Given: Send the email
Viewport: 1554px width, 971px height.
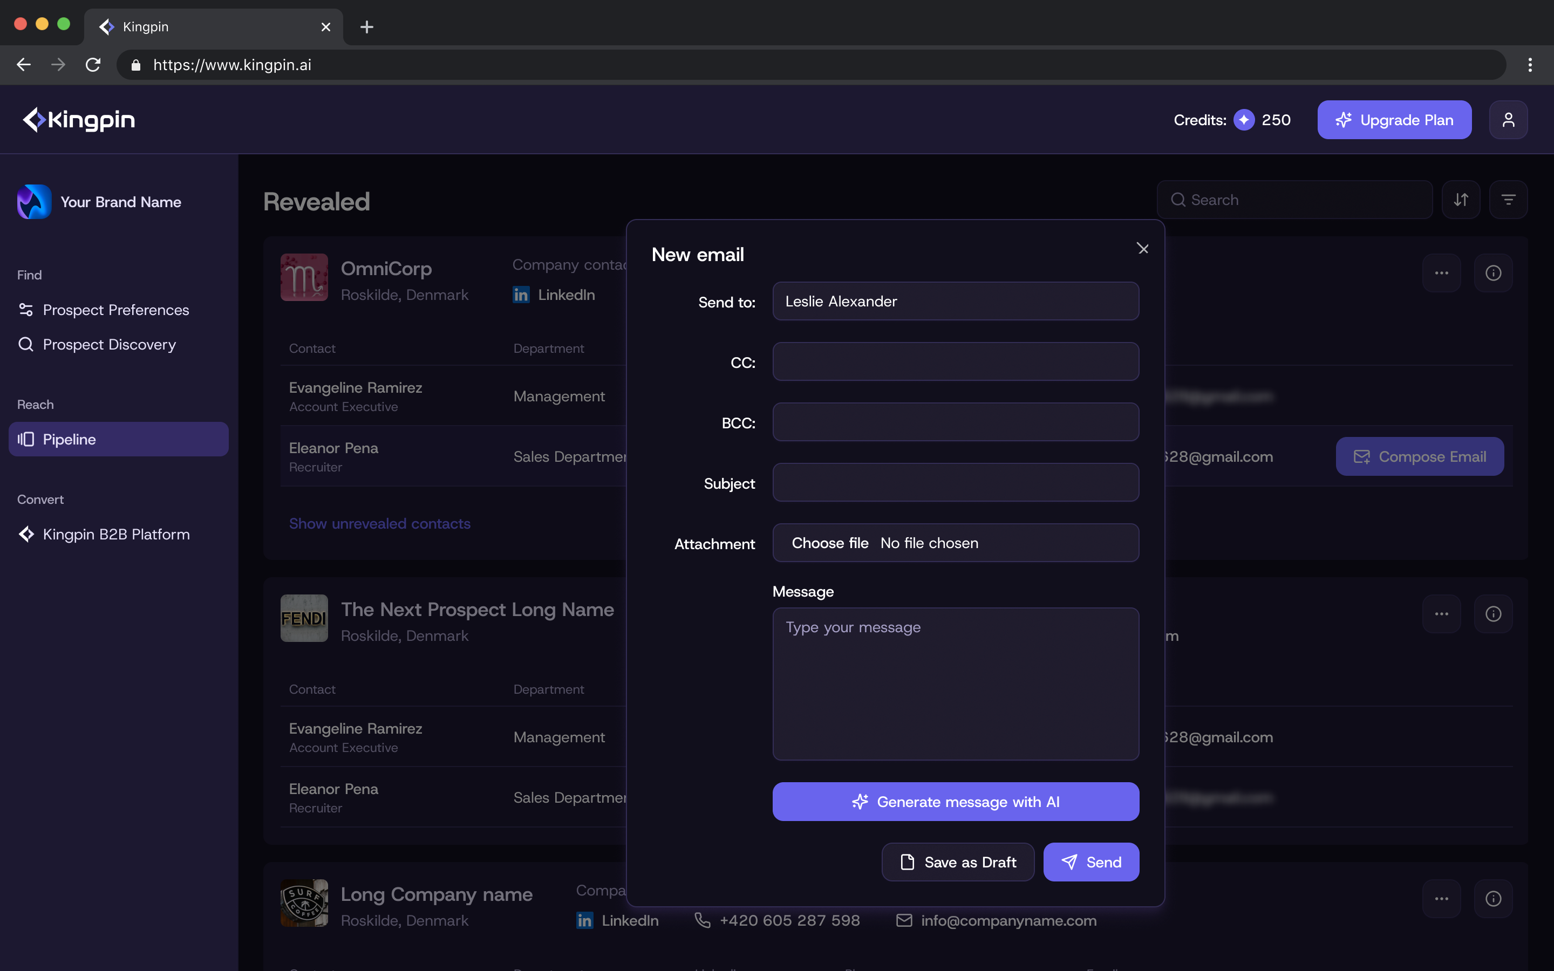Looking at the screenshot, I should 1091,862.
